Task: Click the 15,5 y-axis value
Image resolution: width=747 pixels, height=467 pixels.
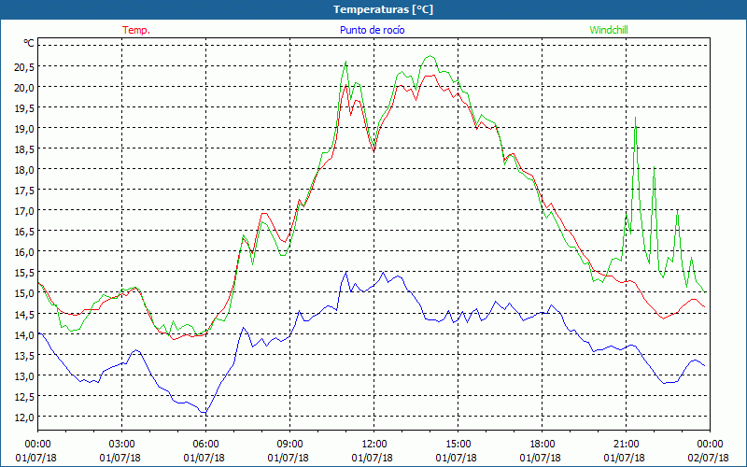Action: coord(24,273)
